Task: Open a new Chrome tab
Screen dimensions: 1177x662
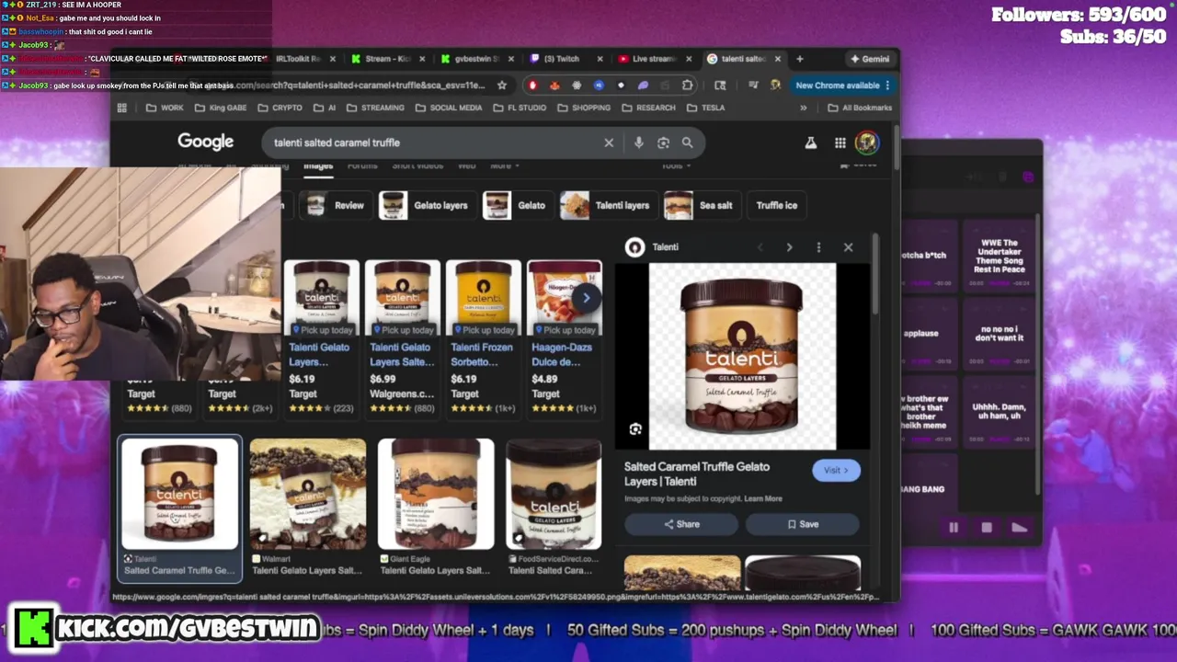Action: click(799, 59)
